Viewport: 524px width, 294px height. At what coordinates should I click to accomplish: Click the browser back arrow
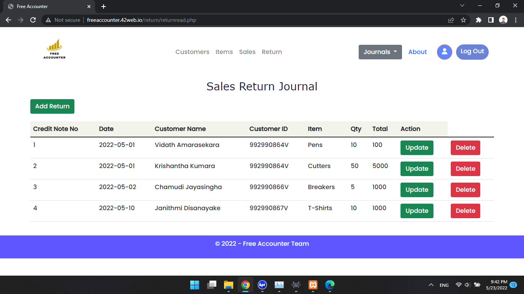pos(8,20)
